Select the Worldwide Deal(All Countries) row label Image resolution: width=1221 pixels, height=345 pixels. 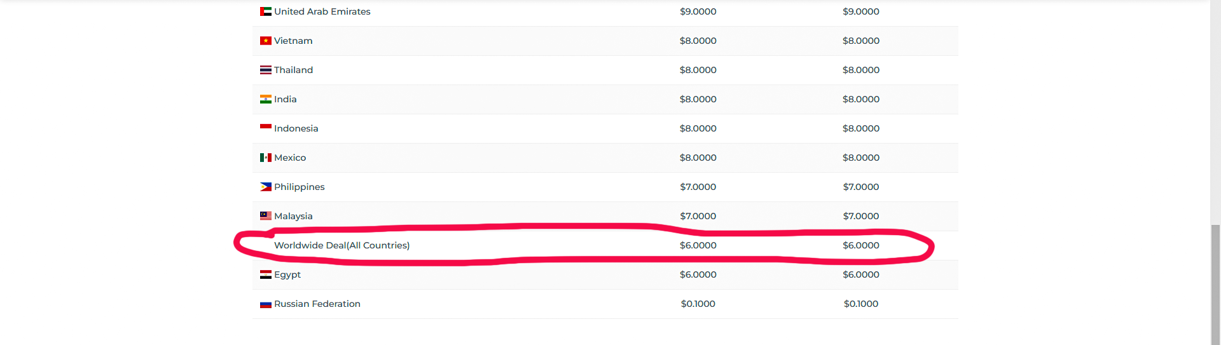(341, 245)
